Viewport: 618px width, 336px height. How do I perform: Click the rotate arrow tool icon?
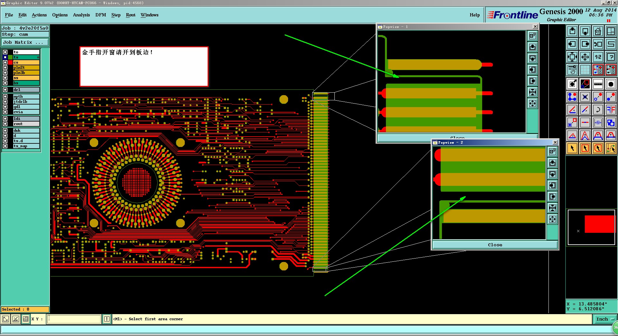point(598,110)
